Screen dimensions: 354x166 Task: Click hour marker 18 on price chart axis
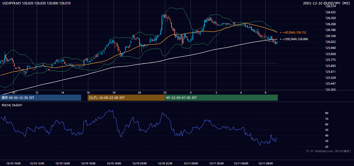click(114, 92)
